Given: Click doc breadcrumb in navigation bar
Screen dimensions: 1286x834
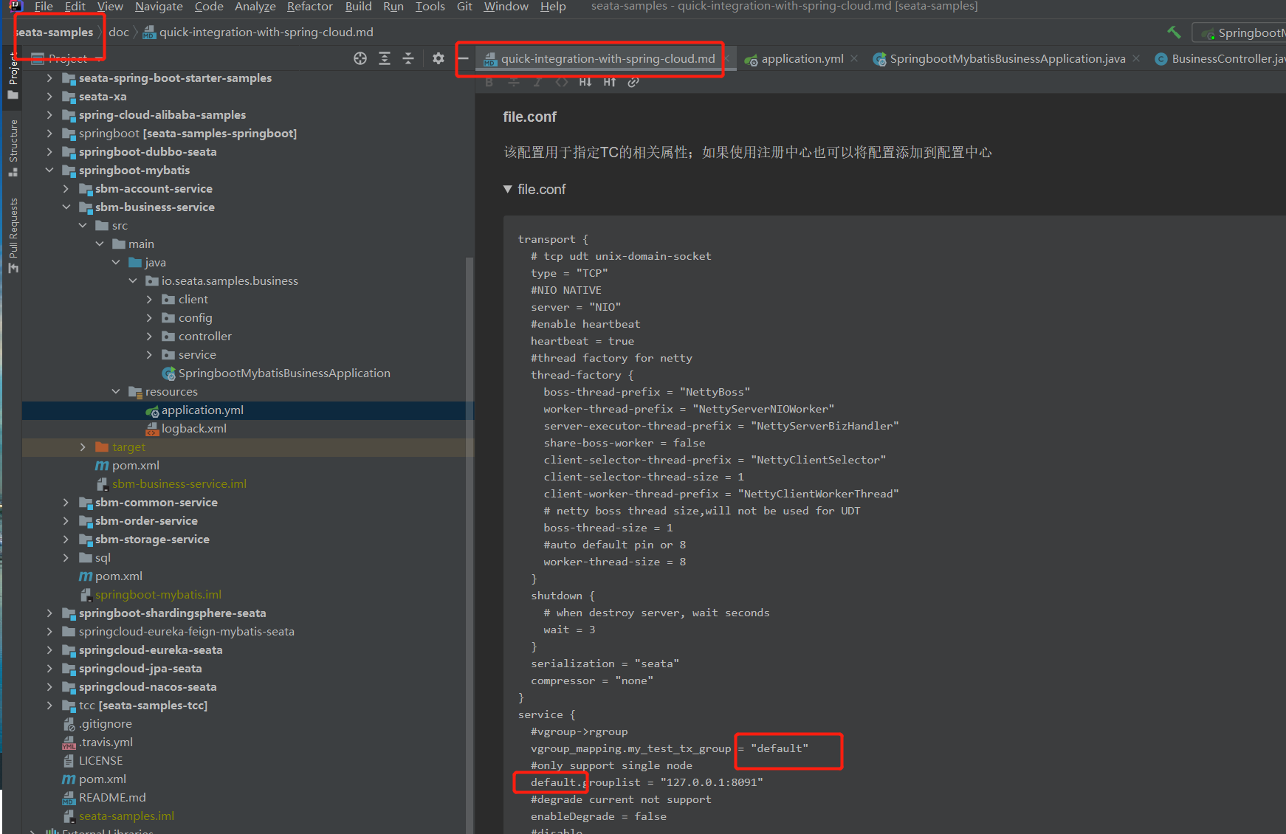Looking at the screenshot, I should point(118,32).
